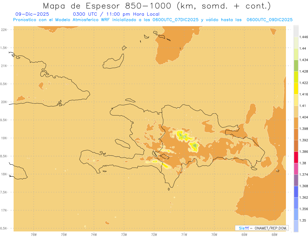Click the latitude label '19N'
The width and height of the screenshot is (308, 238).
click(4, 138)
